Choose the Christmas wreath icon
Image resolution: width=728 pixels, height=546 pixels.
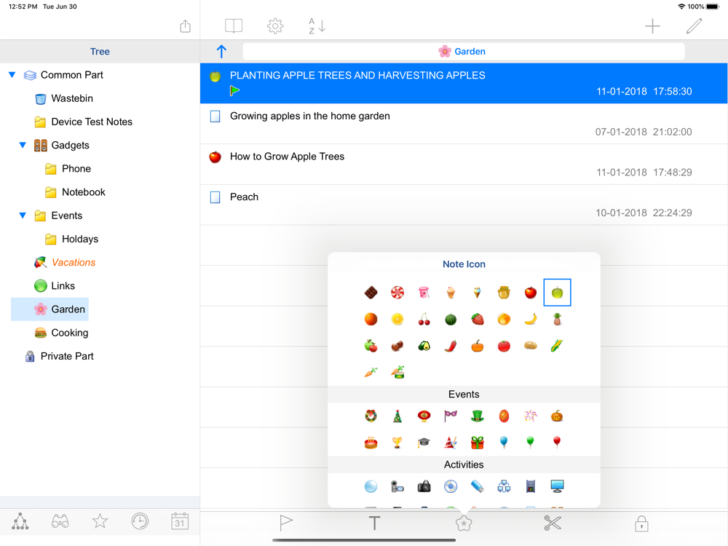[x=371, y=416]
